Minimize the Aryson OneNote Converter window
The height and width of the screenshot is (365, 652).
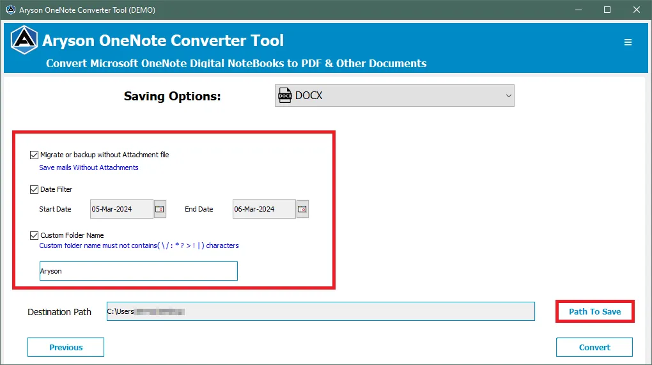(578, 10)
